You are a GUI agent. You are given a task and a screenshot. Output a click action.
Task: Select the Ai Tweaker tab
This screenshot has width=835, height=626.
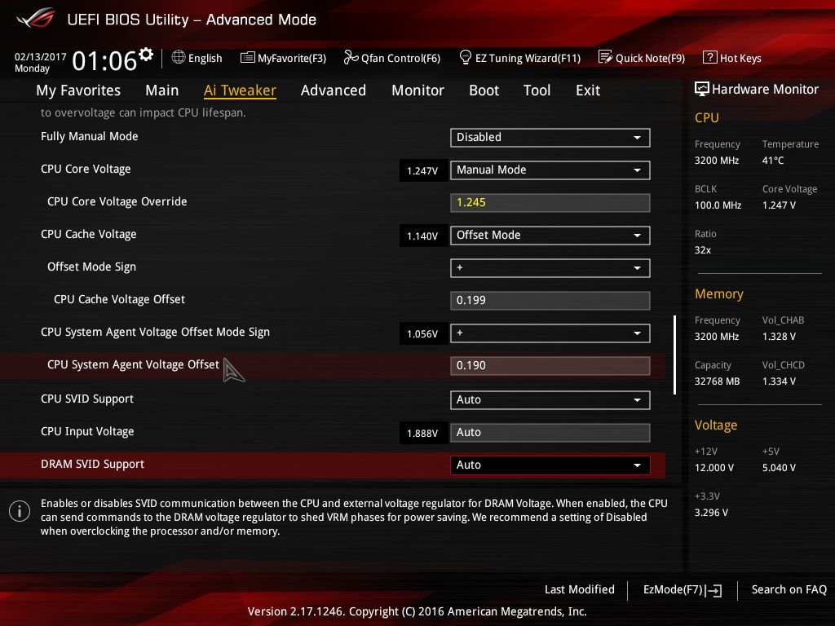point(240,90)
